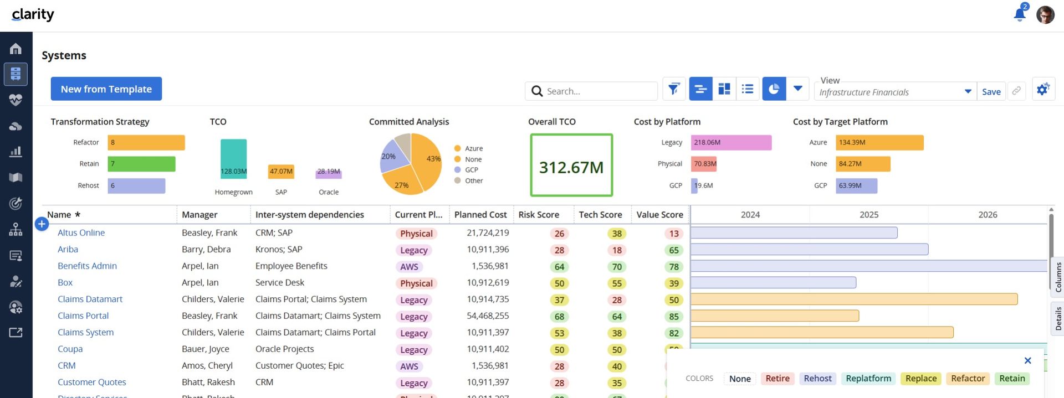Switch to the timeline Gantt view icon

coord(700,89)
